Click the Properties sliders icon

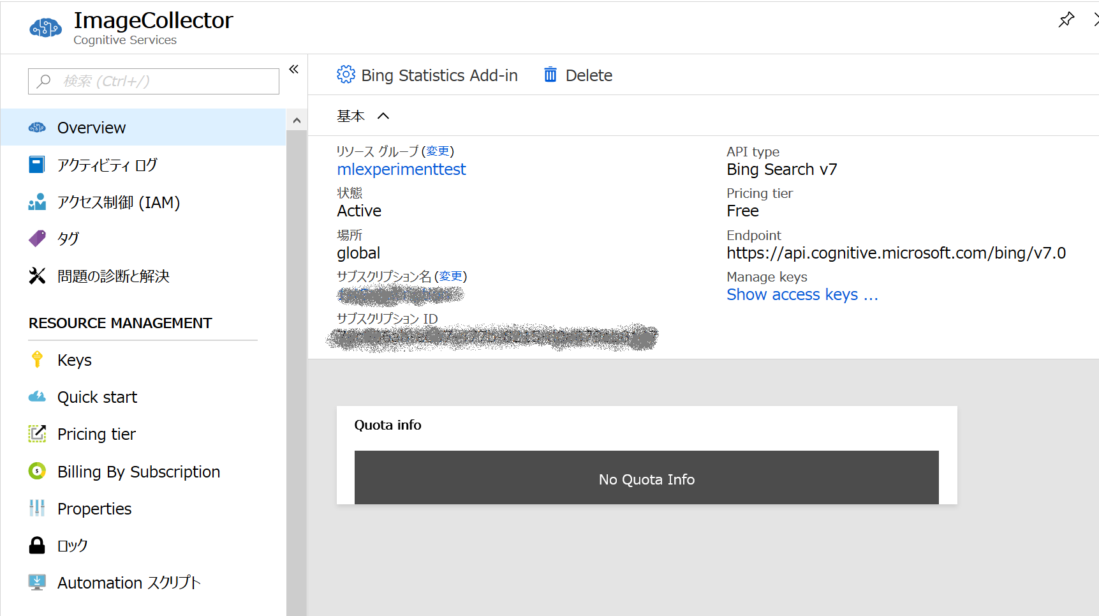click(37, 509)
